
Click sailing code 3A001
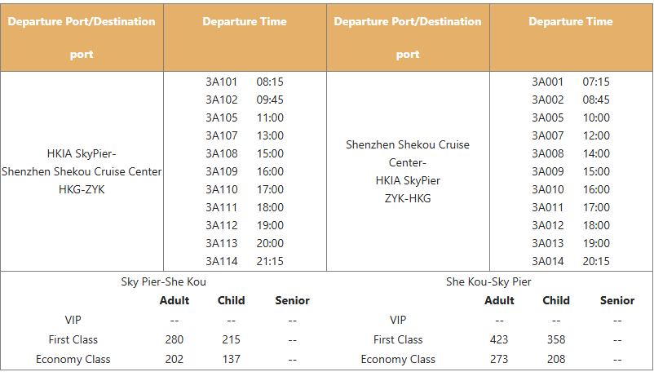(x=547, y=82)
